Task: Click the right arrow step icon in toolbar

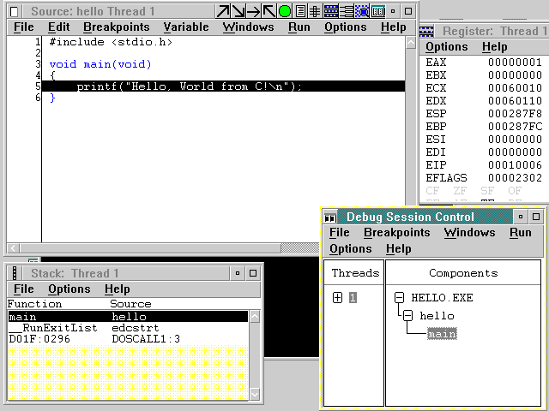Action: [254, 11]
